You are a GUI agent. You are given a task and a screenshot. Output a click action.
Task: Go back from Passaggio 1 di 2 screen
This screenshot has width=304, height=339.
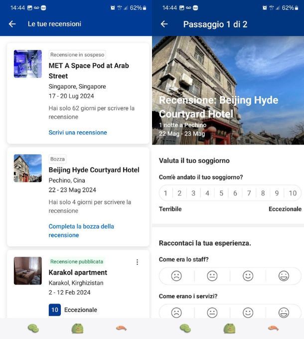[x=164, y=24]
